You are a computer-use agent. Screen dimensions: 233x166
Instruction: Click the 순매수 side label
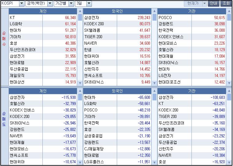pyautogui.click(x=4, y=38)
